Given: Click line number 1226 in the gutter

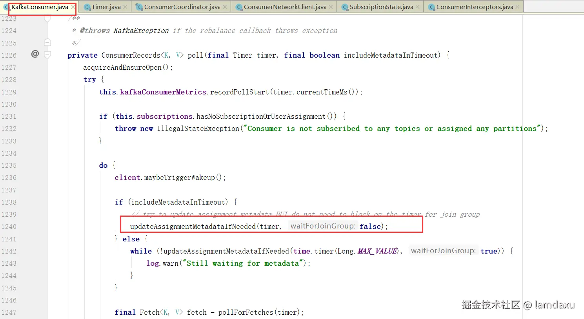Looking at the screenshot, I should (x=9, y=55).
